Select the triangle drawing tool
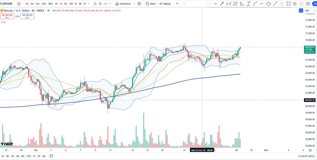317x160 pixels. click(x=242, y=4)
